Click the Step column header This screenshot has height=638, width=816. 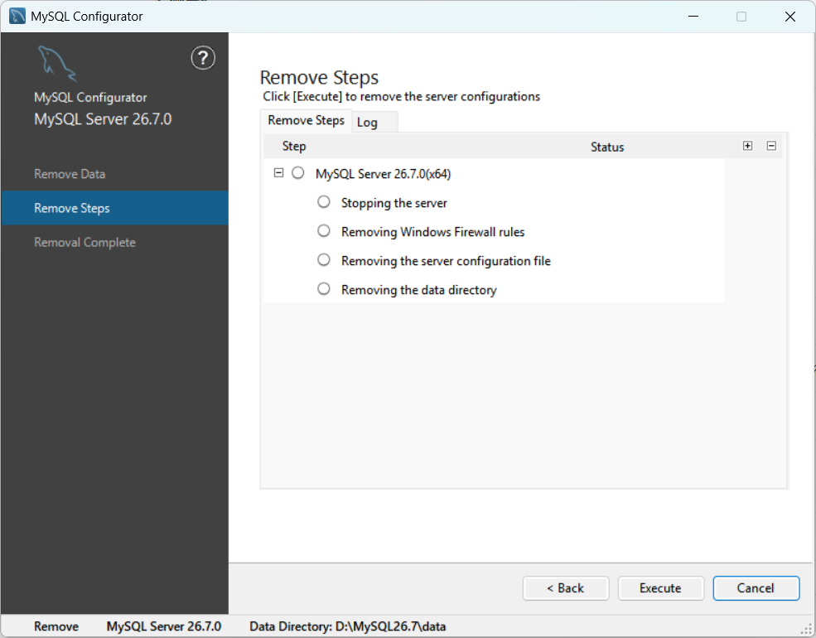click(x=294, y=146)
